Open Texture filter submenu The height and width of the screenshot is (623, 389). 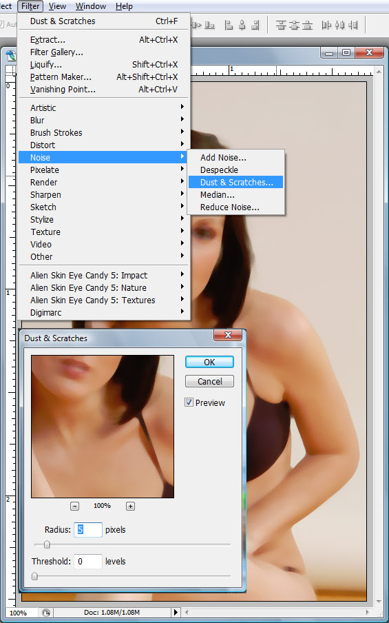click(x=105, y=232)
